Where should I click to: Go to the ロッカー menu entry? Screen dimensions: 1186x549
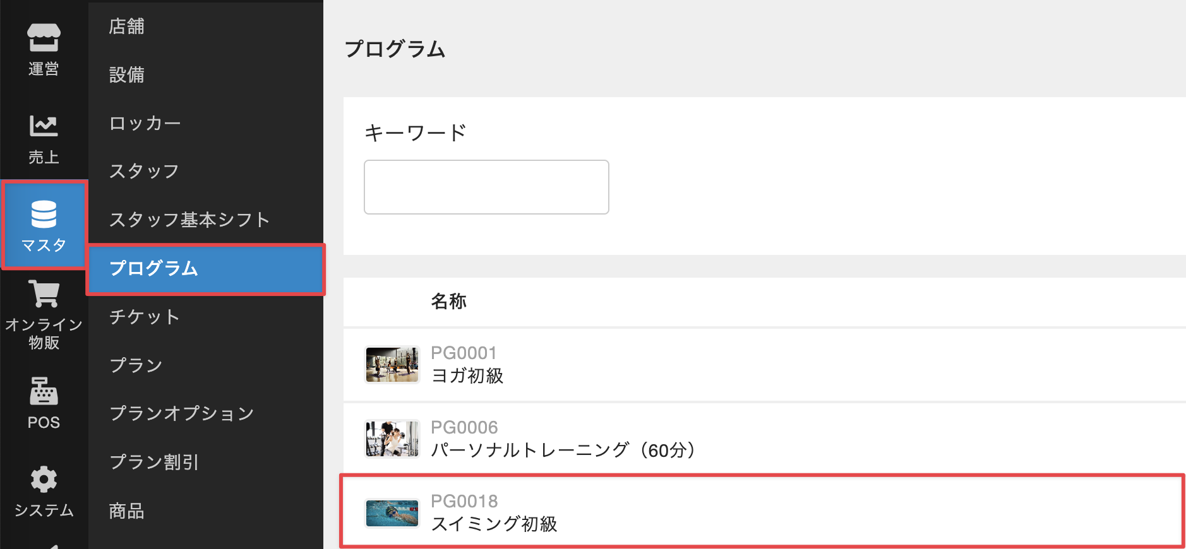pos(145,123)
